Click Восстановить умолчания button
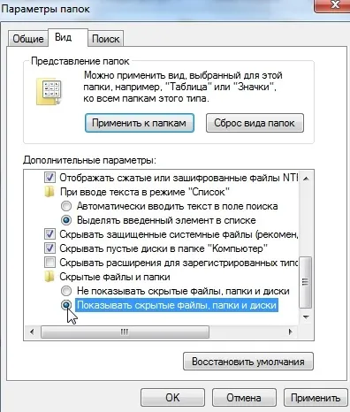Screen dimensions: 350x412 pos(248,362)
